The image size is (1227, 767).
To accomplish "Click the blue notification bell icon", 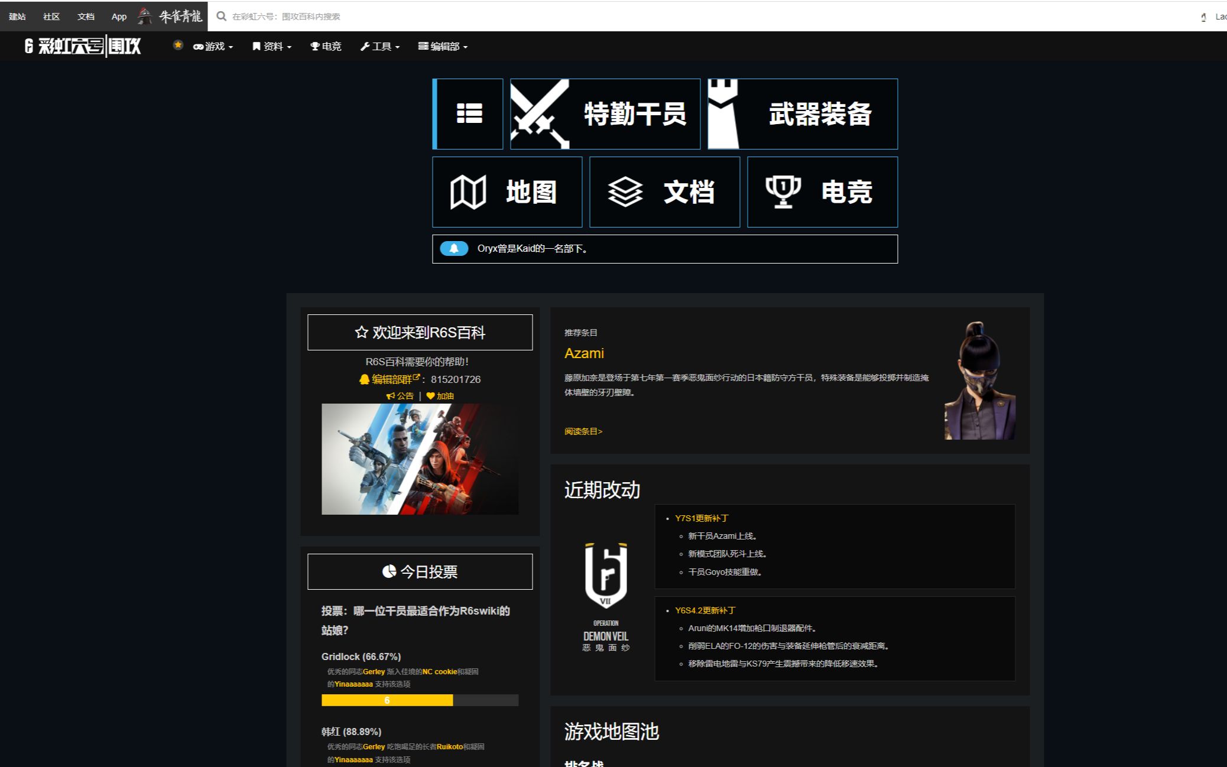I will tap(454, 249).
